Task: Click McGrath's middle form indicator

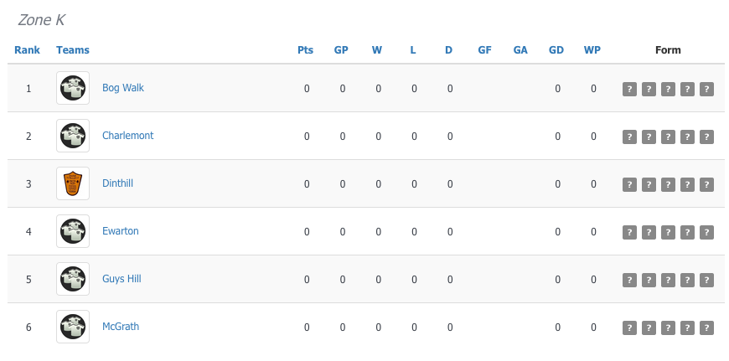Action: [x=668, y=327]
